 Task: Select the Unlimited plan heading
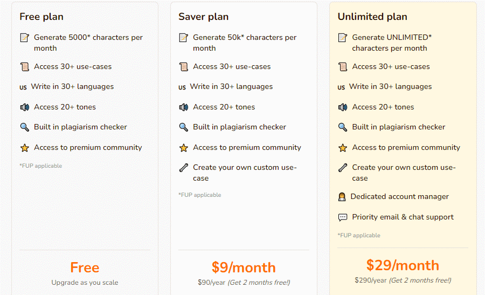(x=372, y=17)
